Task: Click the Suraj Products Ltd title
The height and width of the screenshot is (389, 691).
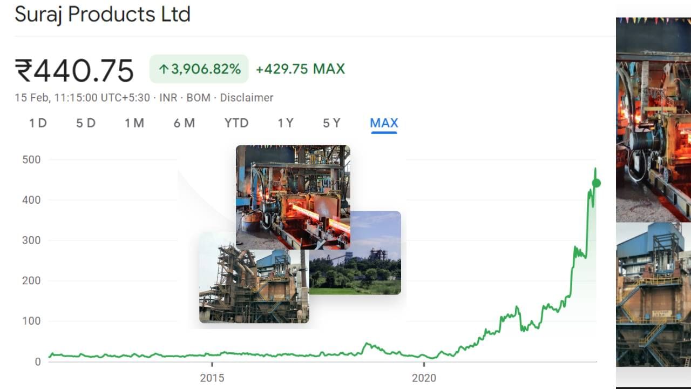Action: [x=103, y=14]
